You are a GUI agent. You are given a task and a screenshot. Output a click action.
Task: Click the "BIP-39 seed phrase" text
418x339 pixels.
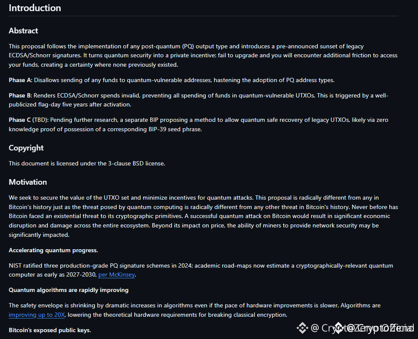point(175,130)
